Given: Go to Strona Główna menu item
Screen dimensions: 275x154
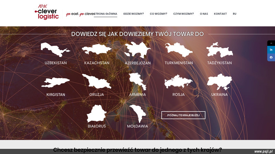Looking at the screenshot, I should tap(106, 14).
